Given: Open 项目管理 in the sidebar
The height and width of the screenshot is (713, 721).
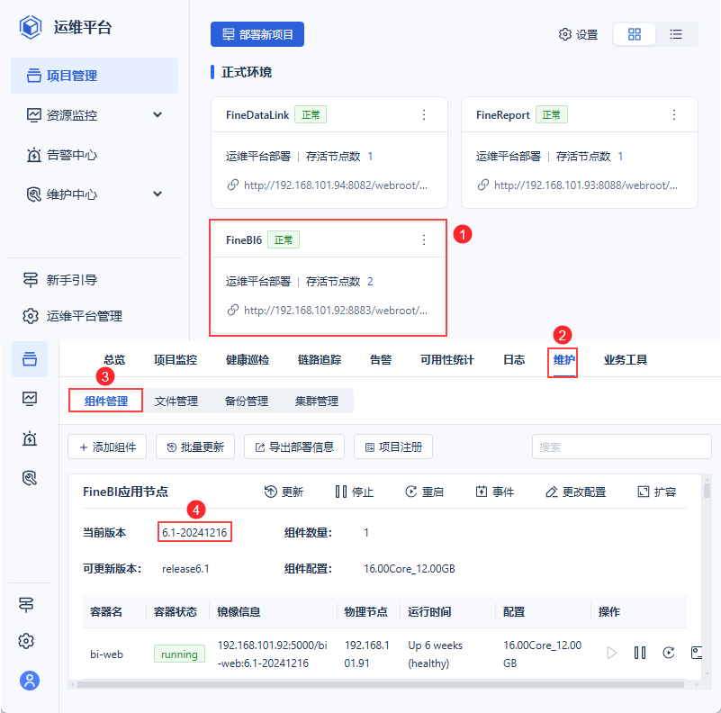Looking at the screenshot, I should coord(95,76).
